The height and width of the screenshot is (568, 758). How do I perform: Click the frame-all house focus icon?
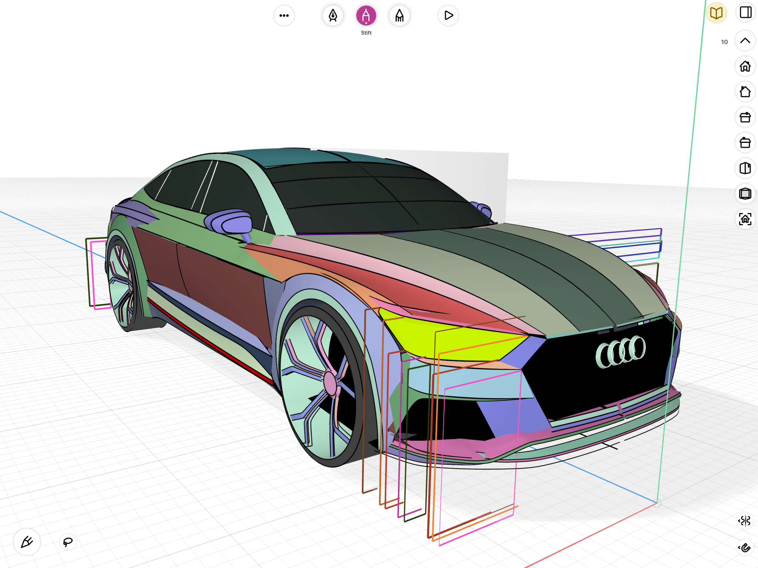point(745,219)
